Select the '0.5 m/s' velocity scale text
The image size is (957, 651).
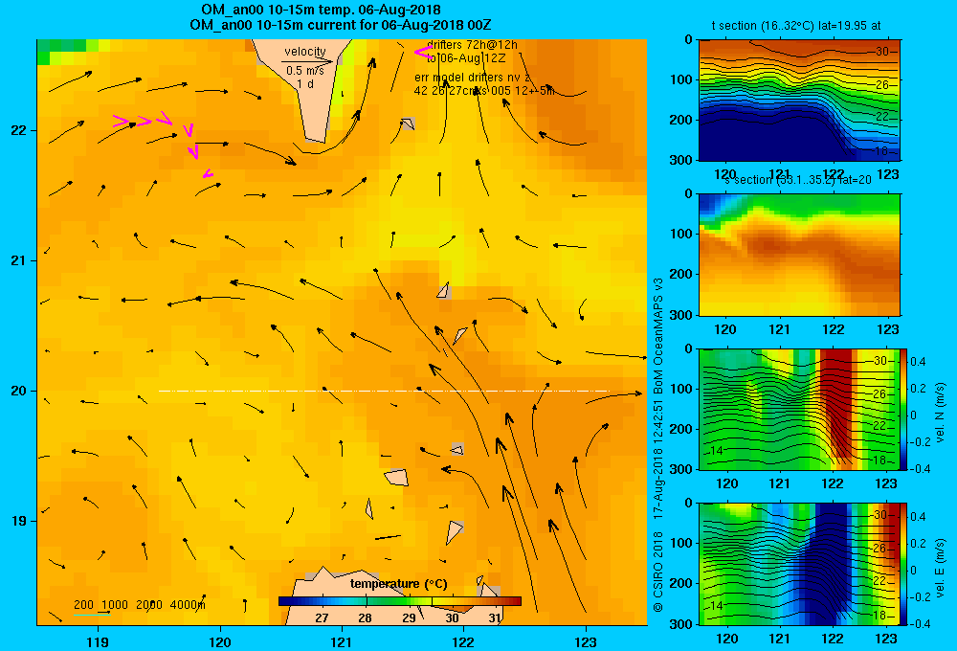pyautogui.click(x=305, y=71)
